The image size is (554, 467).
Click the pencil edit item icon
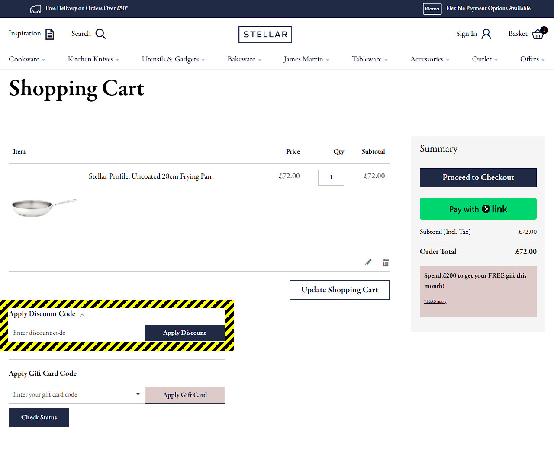[x=368, y=262]
